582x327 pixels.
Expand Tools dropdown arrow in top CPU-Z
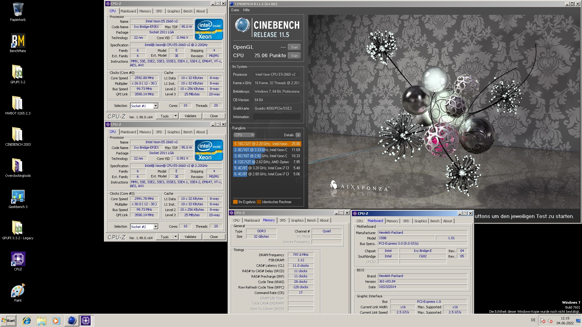[x=176, y=116]
